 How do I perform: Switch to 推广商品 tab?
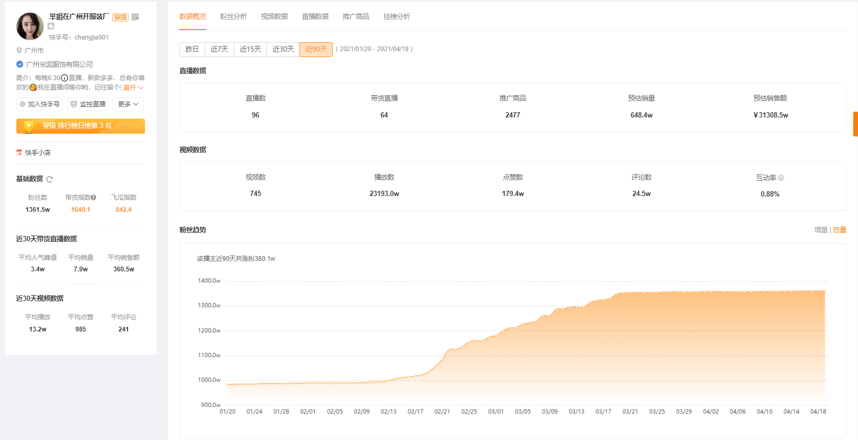[x=356, y=17]
